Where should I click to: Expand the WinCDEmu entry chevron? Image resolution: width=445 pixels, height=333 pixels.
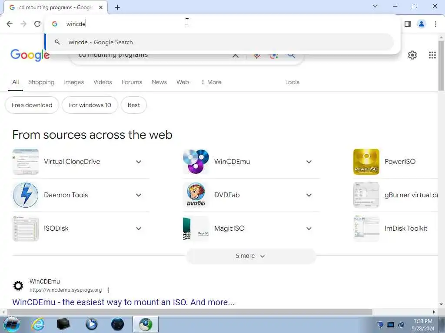pos(309,162)
